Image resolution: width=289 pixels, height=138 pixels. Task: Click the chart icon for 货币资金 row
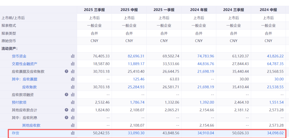[x=73, y=56]
